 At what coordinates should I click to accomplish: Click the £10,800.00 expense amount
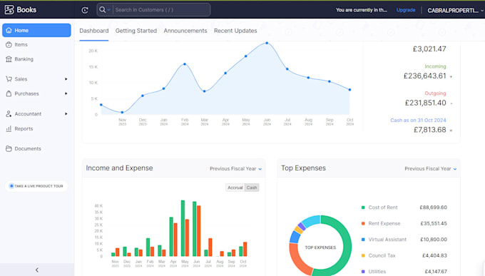434,240
